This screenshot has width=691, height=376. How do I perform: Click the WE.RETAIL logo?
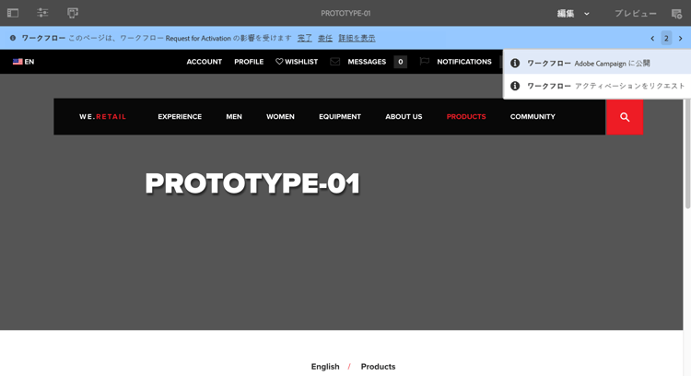[x=102, y=117]
